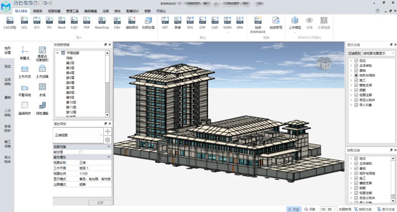Switch to the 视图视窗 ribbon tab

point(54,11)
